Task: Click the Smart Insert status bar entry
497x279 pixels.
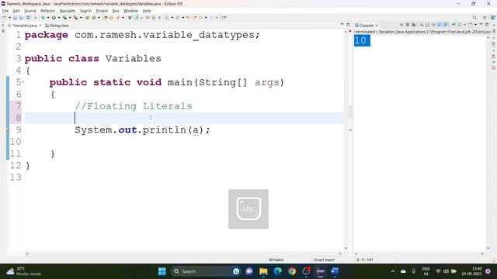Action: coord(324,260)
